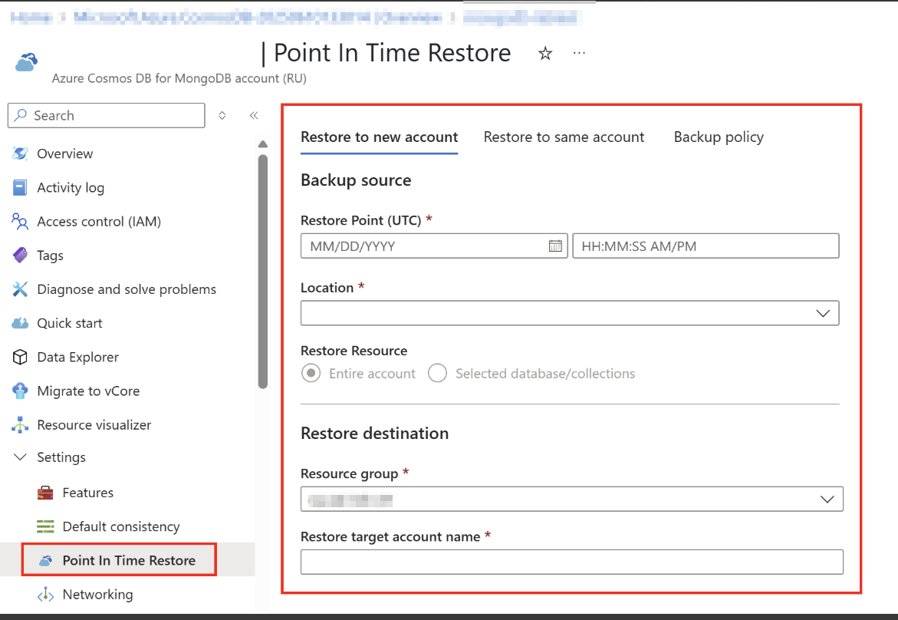This screenshot has width=898, height=620.
Task: Click the Migrate to vCore icon
Action: click(20, 391)
